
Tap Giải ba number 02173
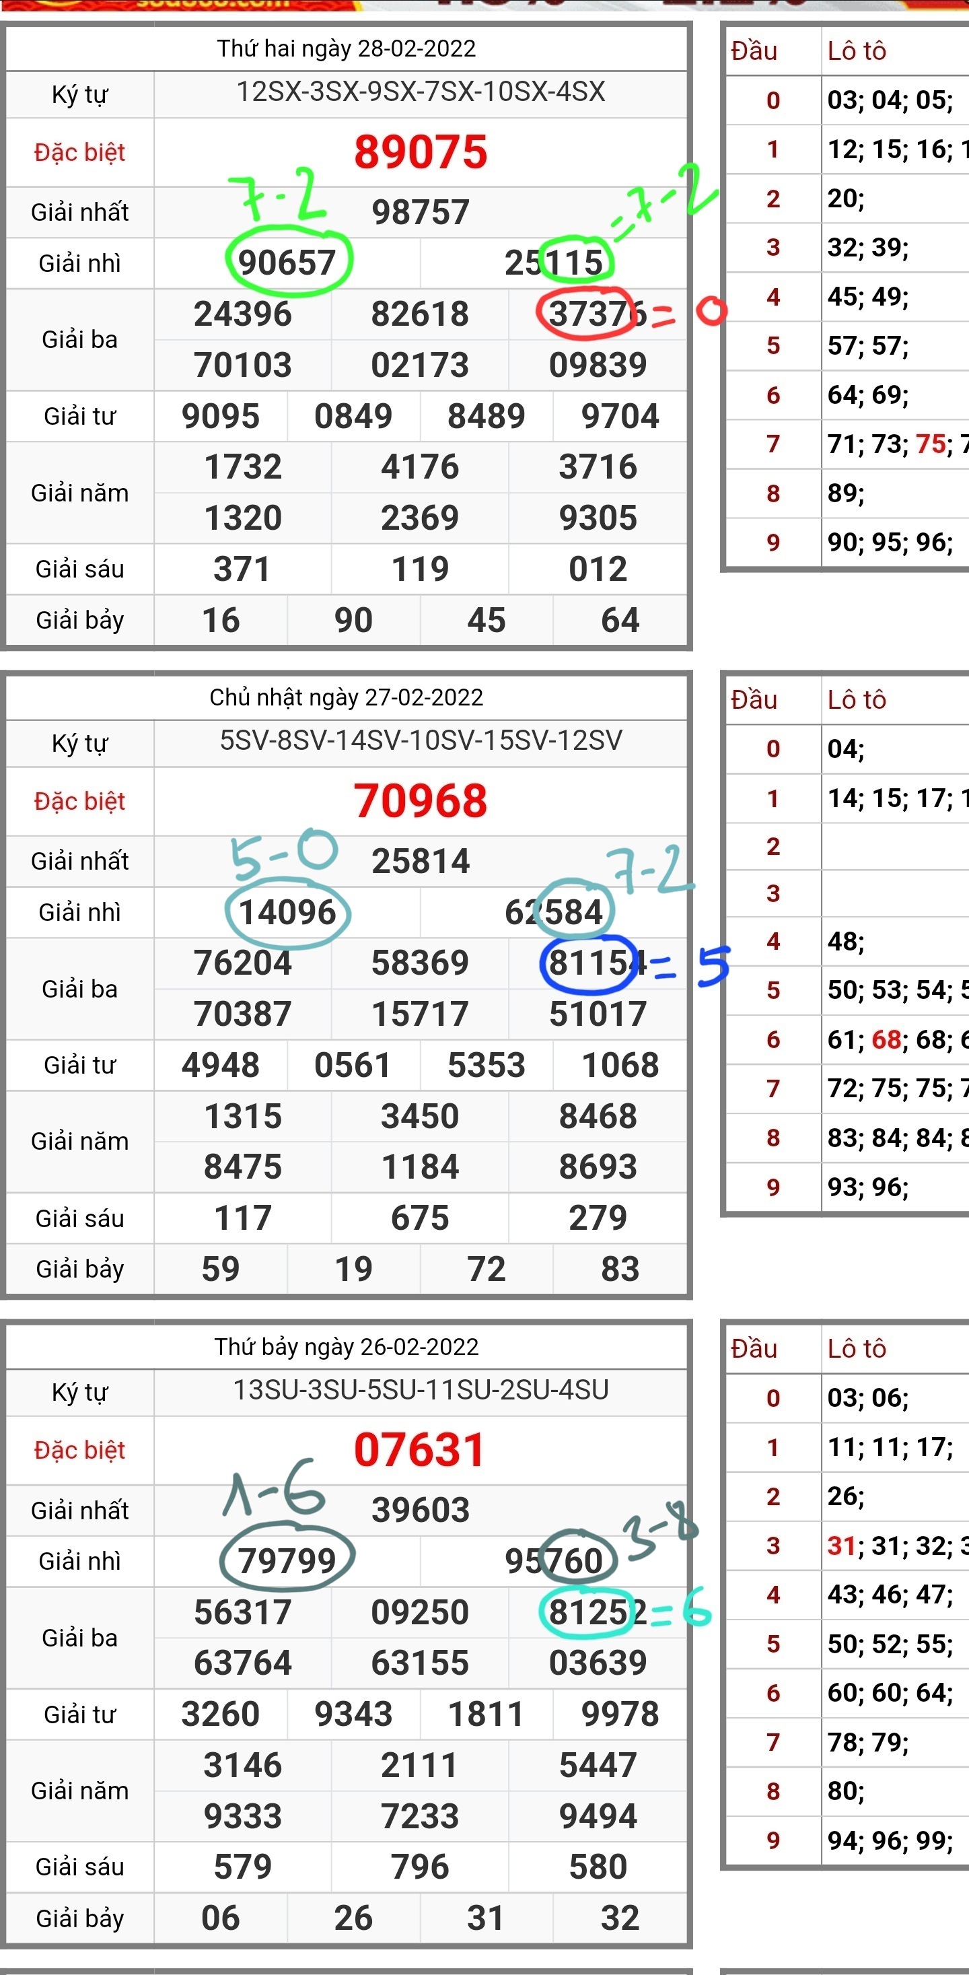pos(420,365)
